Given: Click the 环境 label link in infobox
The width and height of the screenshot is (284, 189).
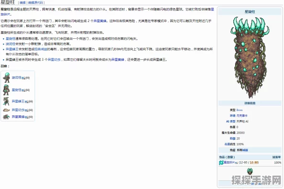Looking at the screenshot, I should (232, 116).
